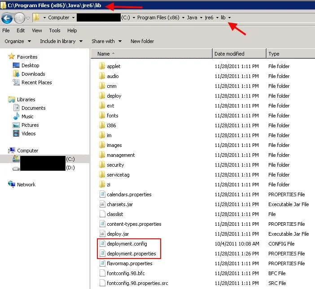Select the deployment.properties file icon
Screen dimensions: 315x289
coord(102,253)
